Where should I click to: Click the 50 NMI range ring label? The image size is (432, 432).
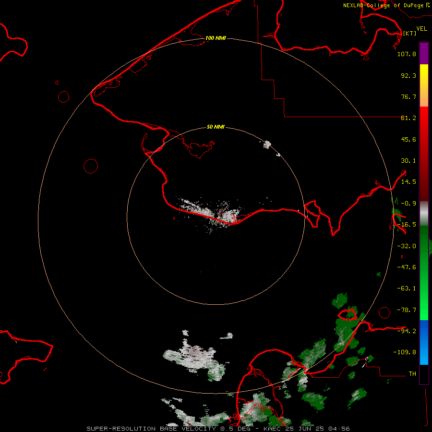(x=216, y=127)
